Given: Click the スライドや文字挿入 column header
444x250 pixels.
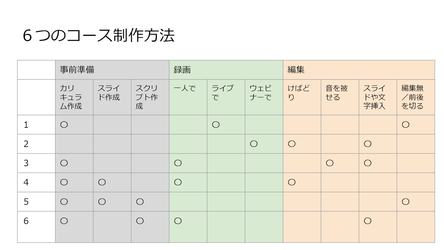Looking at the screenshot, I should pyautogui.click(x=378, y=97).
